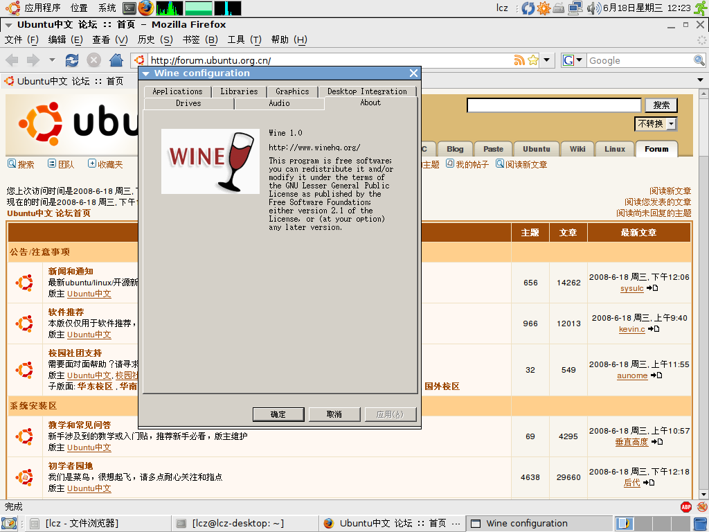Open the 软件推荐 forum link

click(x=66, y=312)
